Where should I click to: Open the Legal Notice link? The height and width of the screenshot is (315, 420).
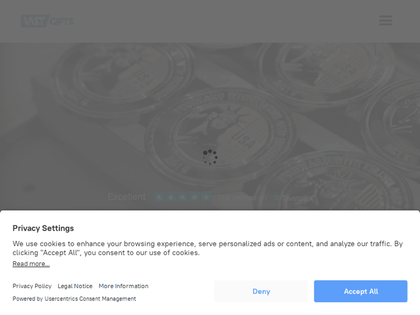coord(75,286)
